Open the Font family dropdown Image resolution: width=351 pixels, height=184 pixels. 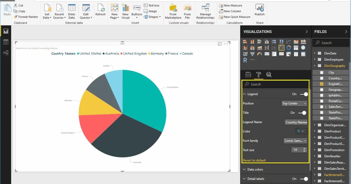click(x=295, y=140)
